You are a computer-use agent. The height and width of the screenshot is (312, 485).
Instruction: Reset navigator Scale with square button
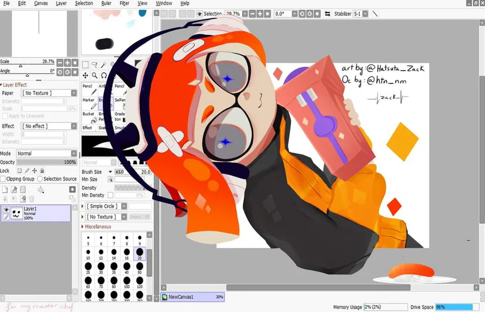click(x=74, y=63)
